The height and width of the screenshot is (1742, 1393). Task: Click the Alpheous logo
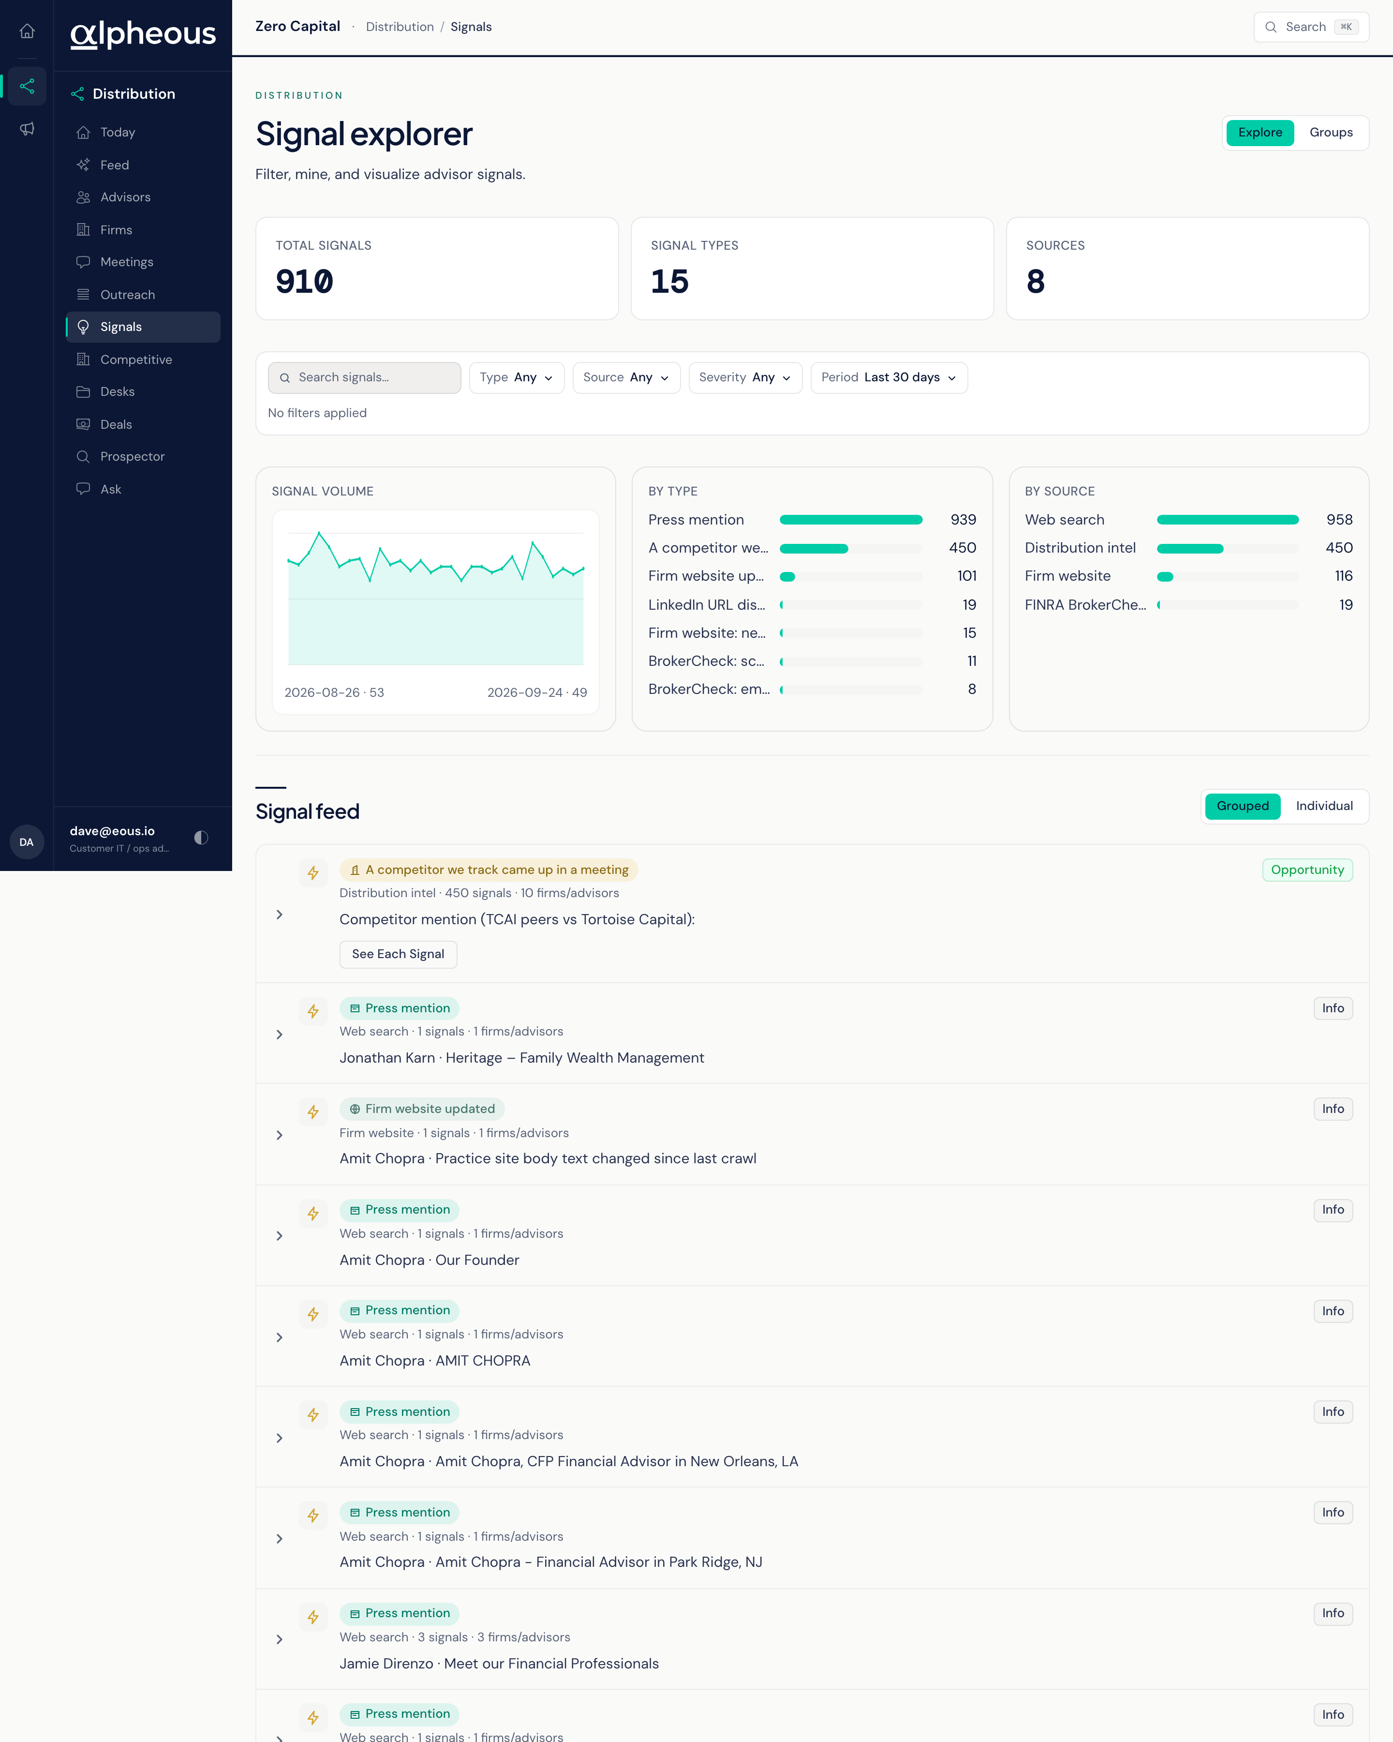(x=143, y=34)
